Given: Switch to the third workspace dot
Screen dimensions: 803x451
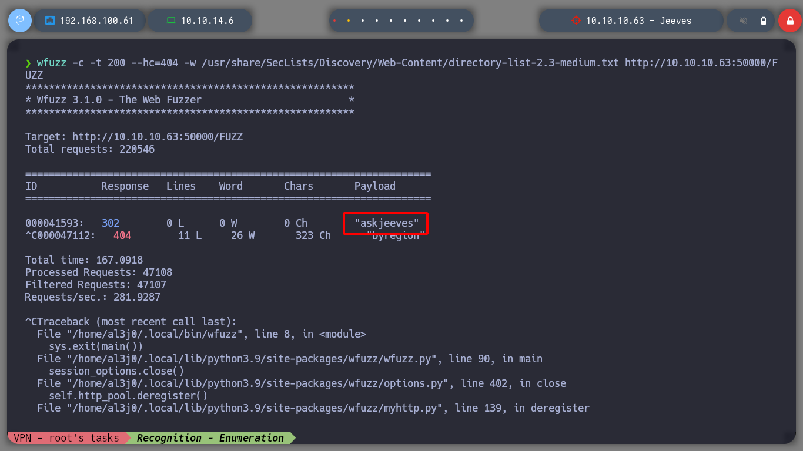Looking at the screenshot, I should pos(363,21).
